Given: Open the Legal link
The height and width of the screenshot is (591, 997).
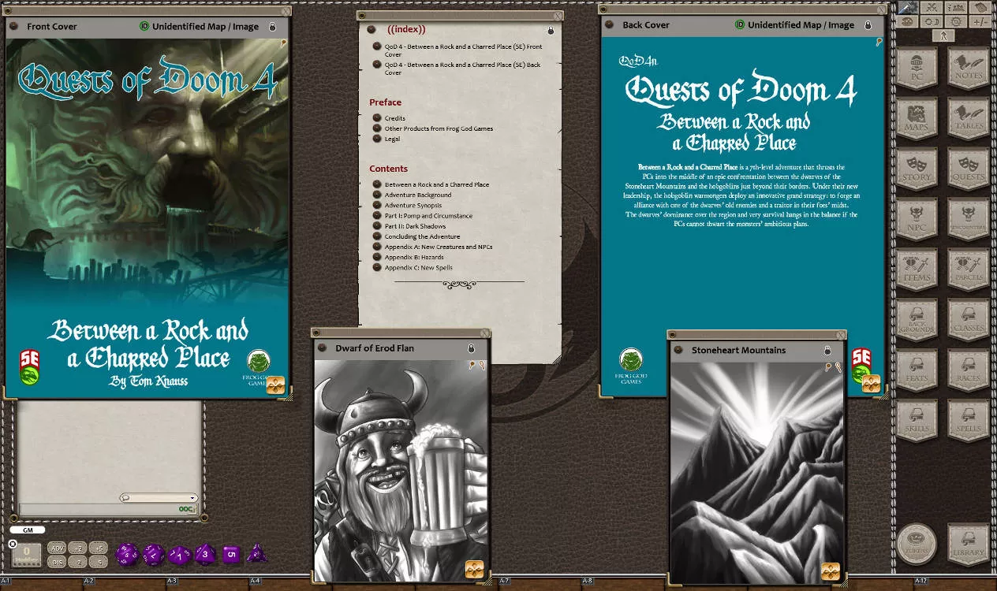Looking at the screenshot, I should pos(392,139).
